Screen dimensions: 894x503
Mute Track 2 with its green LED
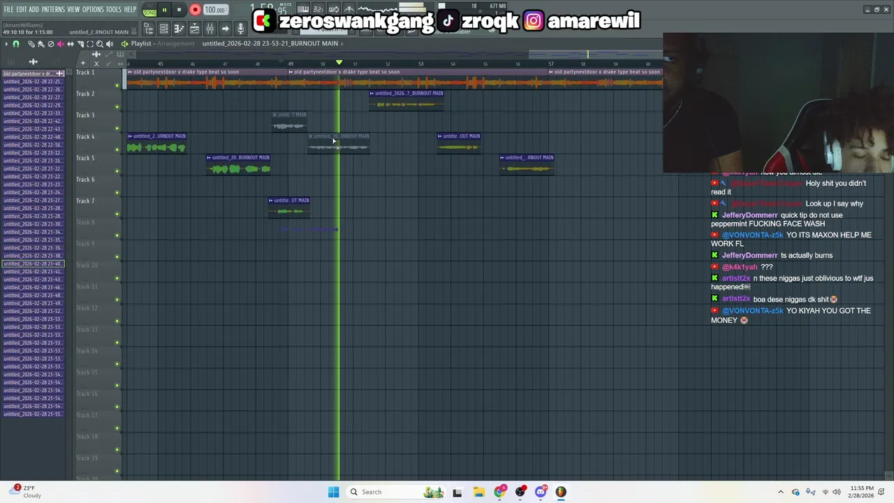(117, 107)
